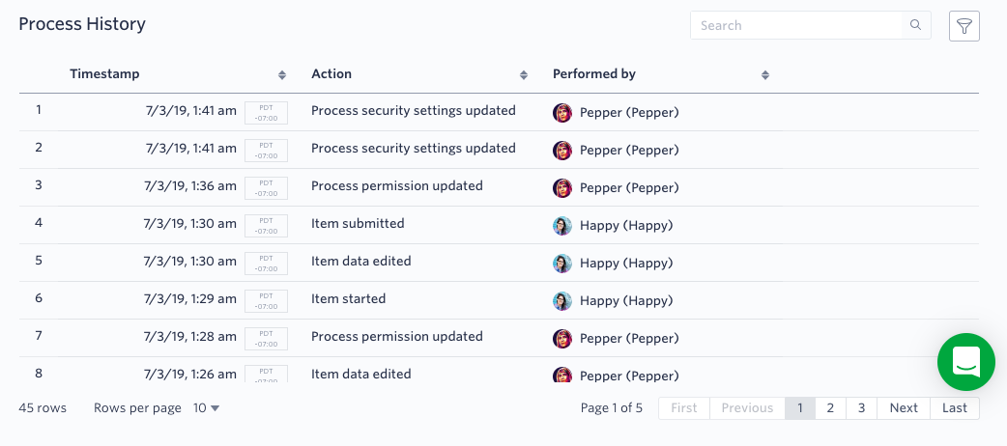The image size is (1007, 446).
Task: Open the Rows per page dropdown
Action: (206, 408)
